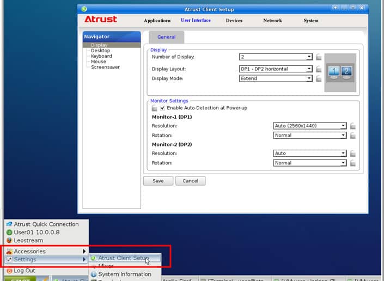Image resolution: width=384 pixels, height=281 pixels.
Task: Select Mouse in the Navigator
Action: (x=99, y=62)
